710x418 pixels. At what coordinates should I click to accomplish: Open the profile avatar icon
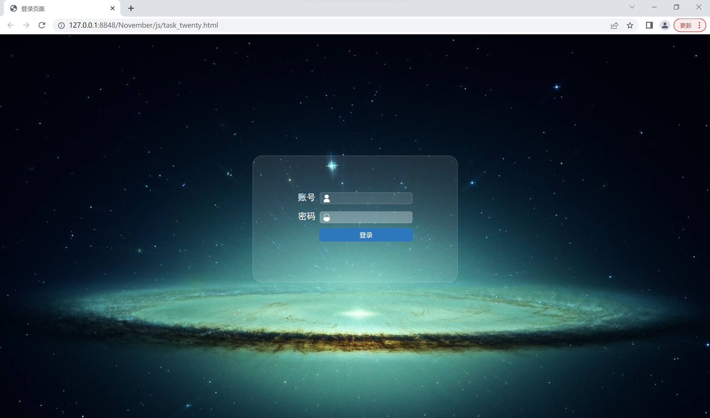point(665,25)
